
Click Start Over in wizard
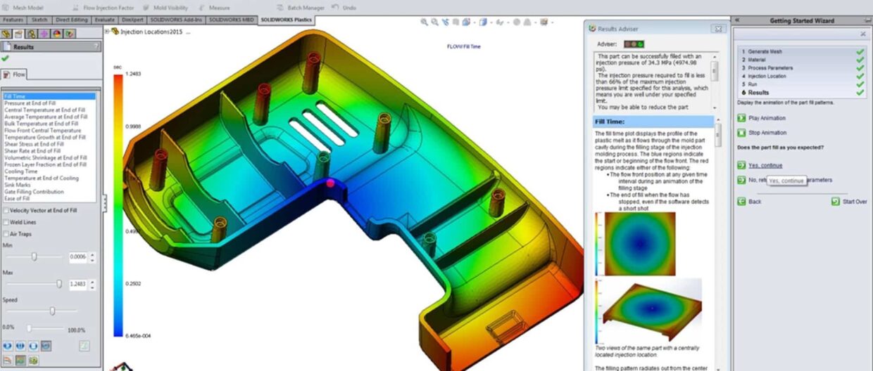point(848,202)
